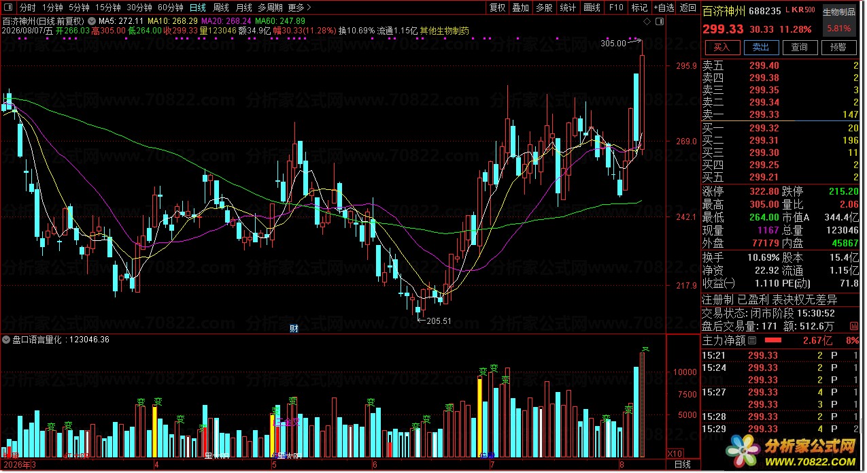
Task: Click the 涨停 limit-up value 322.80
Action: tap(764, 191)
